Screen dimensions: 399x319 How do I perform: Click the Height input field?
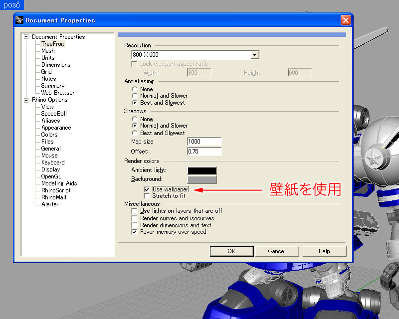pos(300,73)
